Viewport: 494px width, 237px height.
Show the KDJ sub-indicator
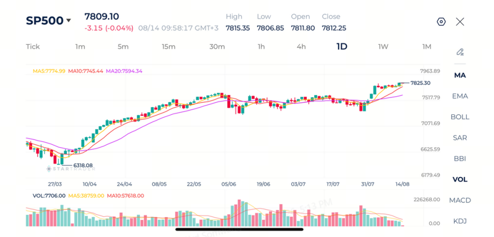(x=460, y=221)
